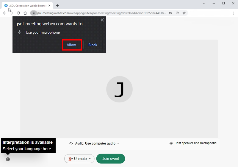Open a new browser tab
Screen dimensions: 238x167
pos(57,5)
